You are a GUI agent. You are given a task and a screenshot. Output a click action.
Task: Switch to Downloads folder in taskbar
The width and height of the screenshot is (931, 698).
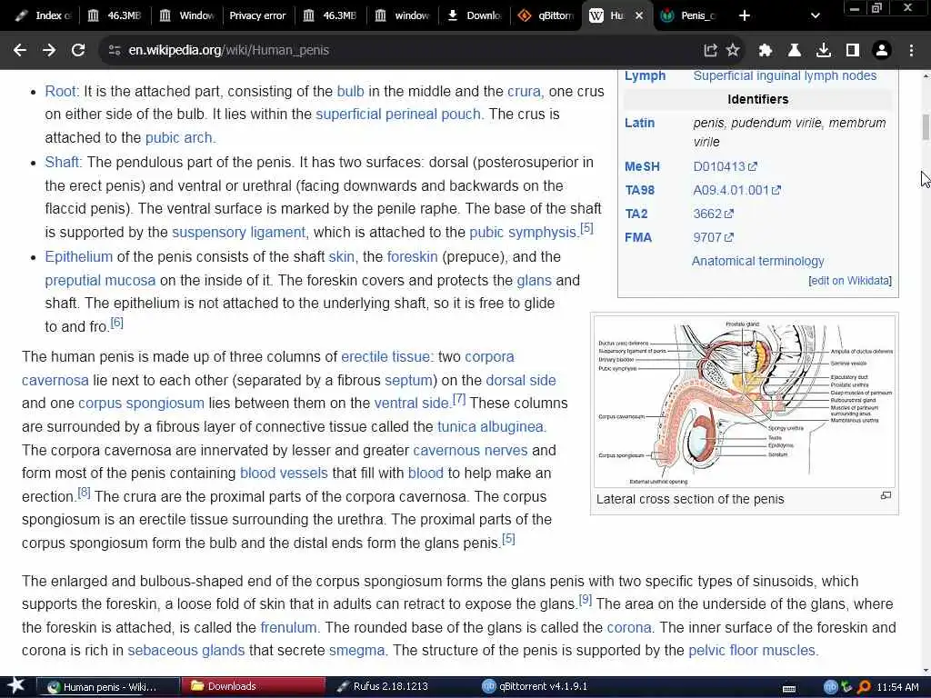coord(254,687)
